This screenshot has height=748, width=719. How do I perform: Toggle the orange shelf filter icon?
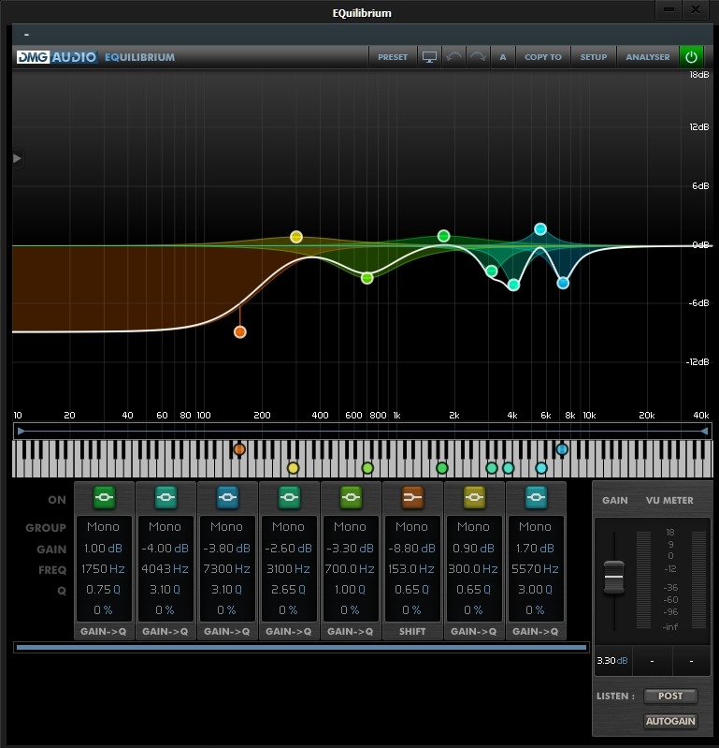click(412, 497)
